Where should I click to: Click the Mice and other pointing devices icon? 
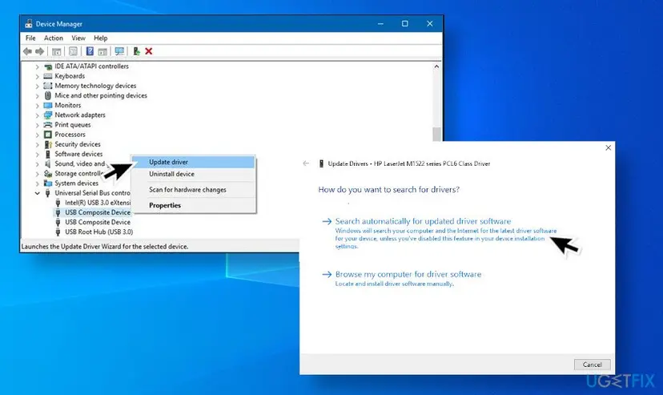click(x=48, y=95)
